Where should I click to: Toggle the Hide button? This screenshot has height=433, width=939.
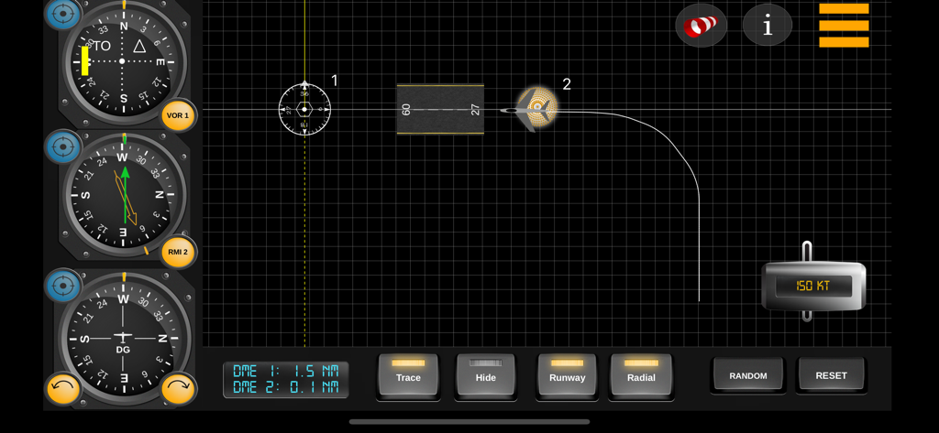(x=486, y=375)
